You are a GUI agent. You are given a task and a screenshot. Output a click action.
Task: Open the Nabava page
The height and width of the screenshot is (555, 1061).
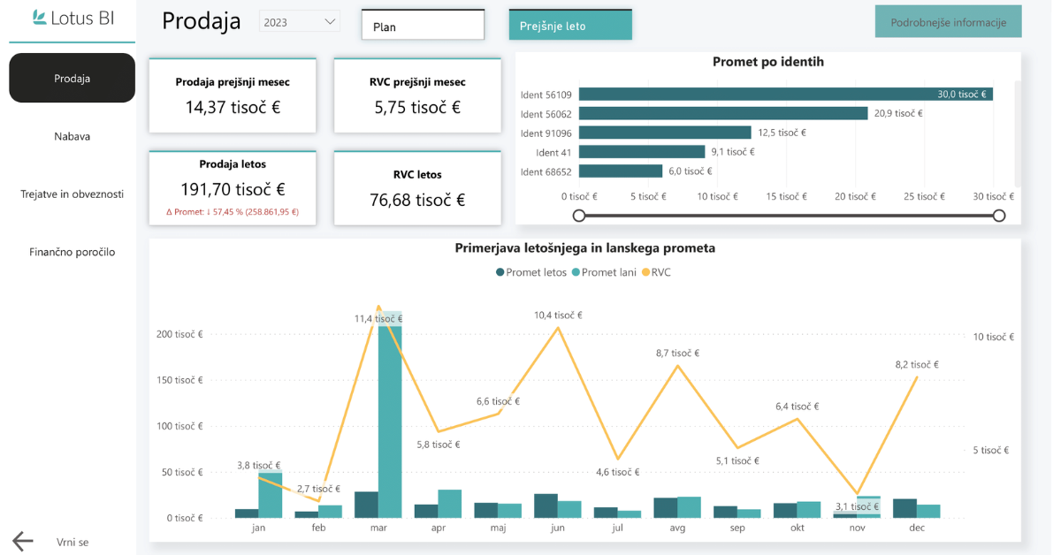tap(72, 136)
